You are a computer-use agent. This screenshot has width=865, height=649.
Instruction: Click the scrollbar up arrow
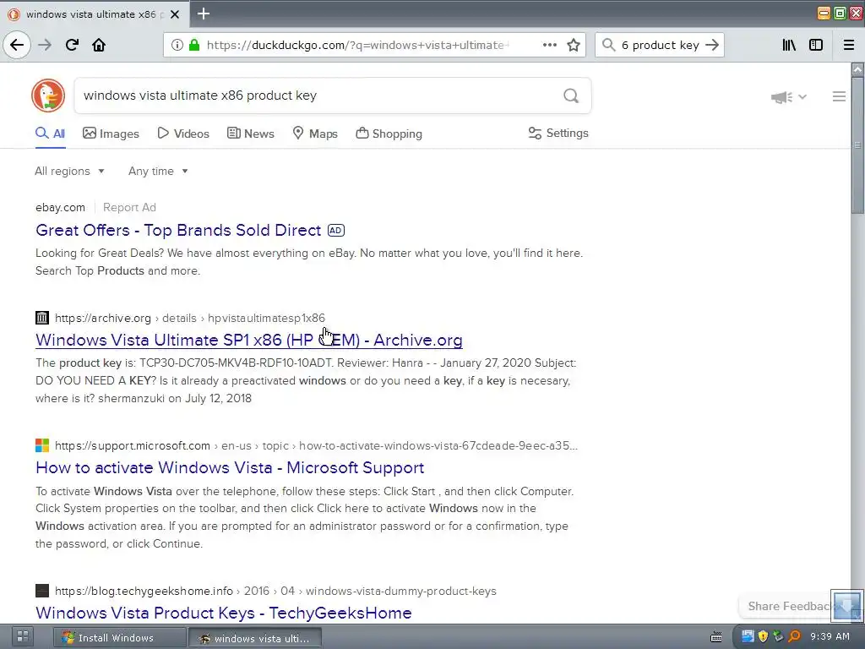857,69
